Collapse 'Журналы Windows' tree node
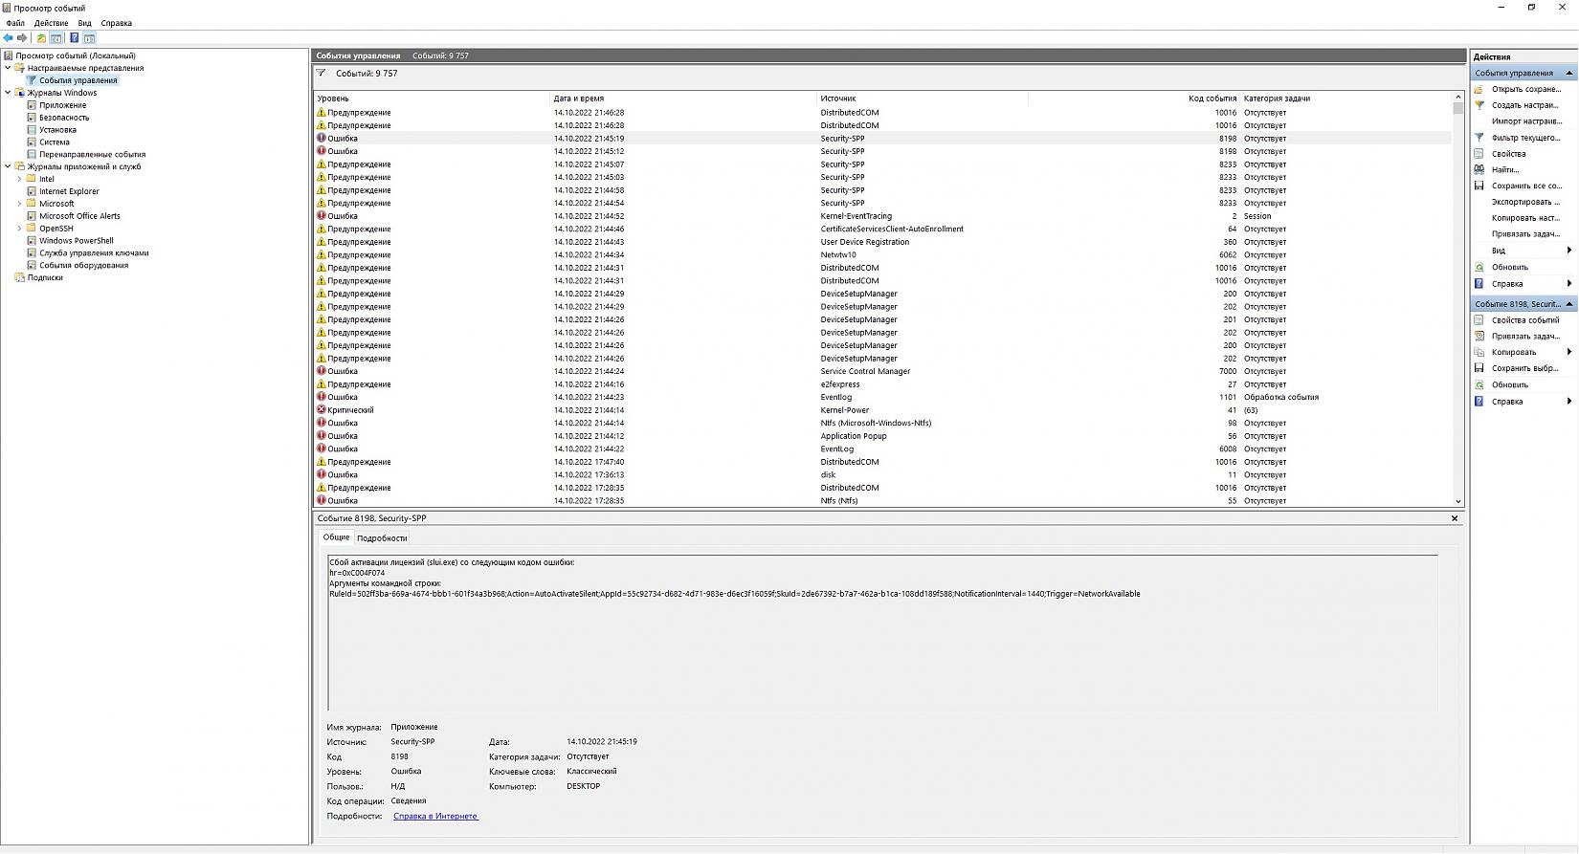1579x854 pixels. (8, 93)
